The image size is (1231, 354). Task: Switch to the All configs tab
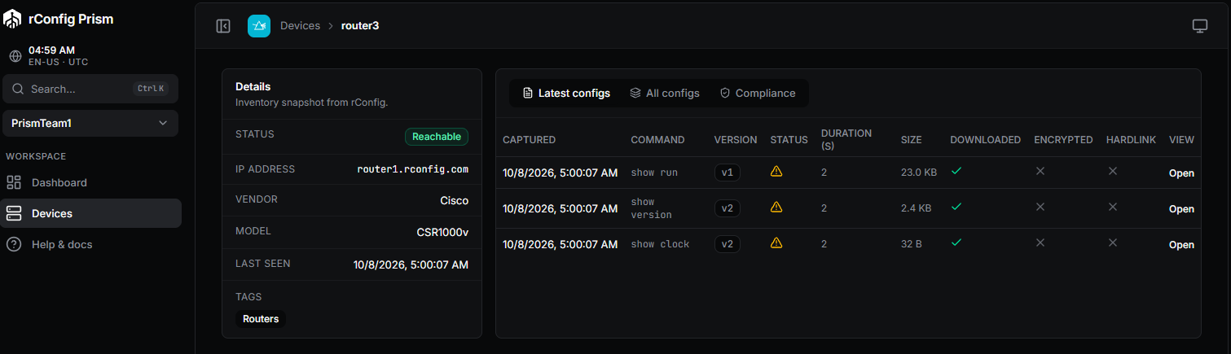coord(665,93)
